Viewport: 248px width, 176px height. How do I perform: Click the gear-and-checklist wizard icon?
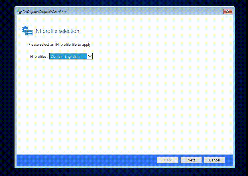point(27,31)
